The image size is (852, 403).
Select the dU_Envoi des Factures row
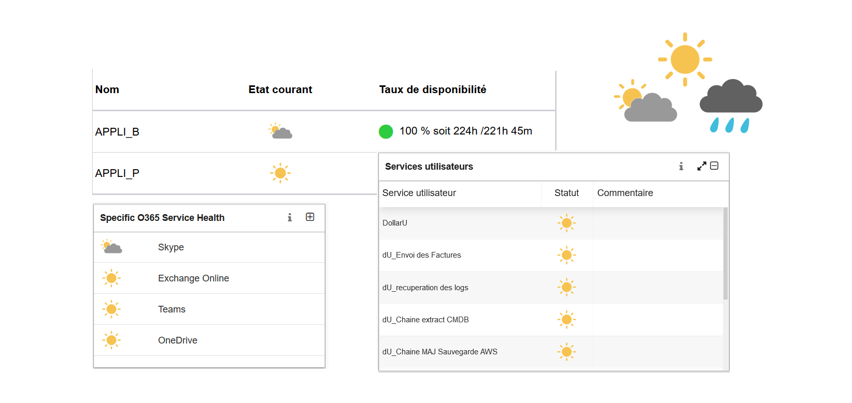point(551,255)
